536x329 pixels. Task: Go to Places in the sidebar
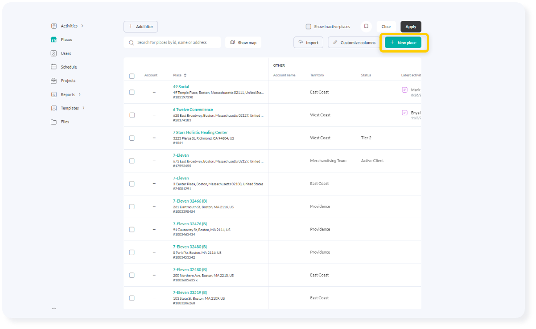coord(66,40)
